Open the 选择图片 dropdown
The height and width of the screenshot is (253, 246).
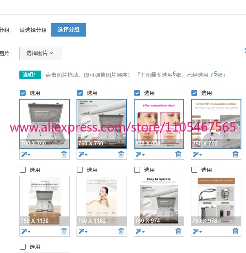(40, 53)
